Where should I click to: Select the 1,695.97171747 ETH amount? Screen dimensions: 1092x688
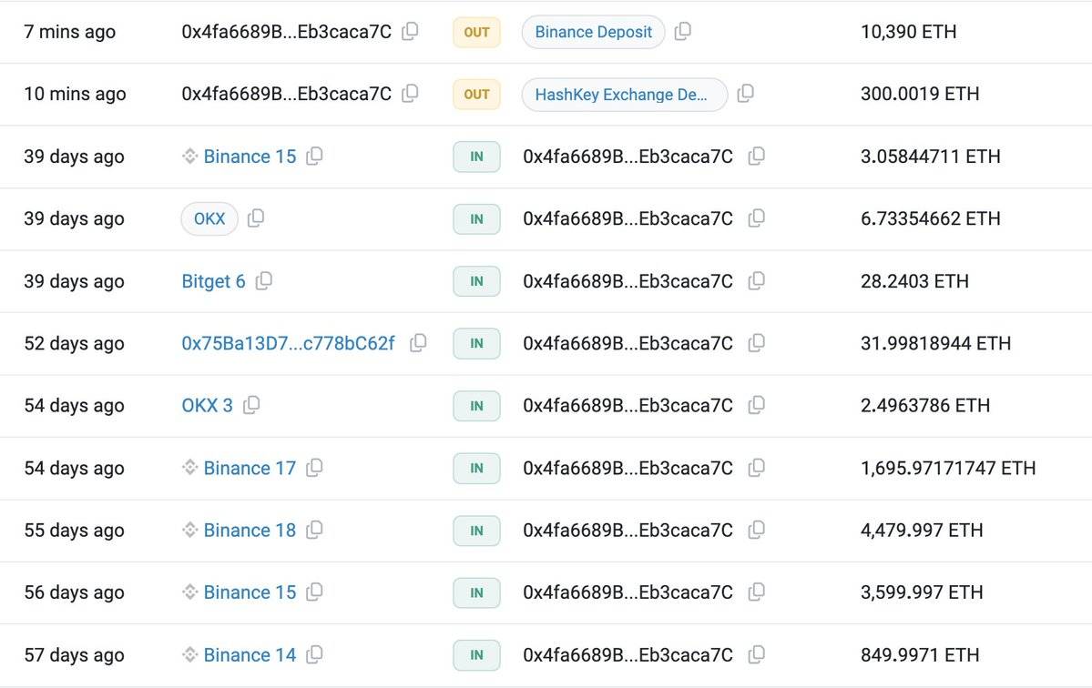(948, 468)
